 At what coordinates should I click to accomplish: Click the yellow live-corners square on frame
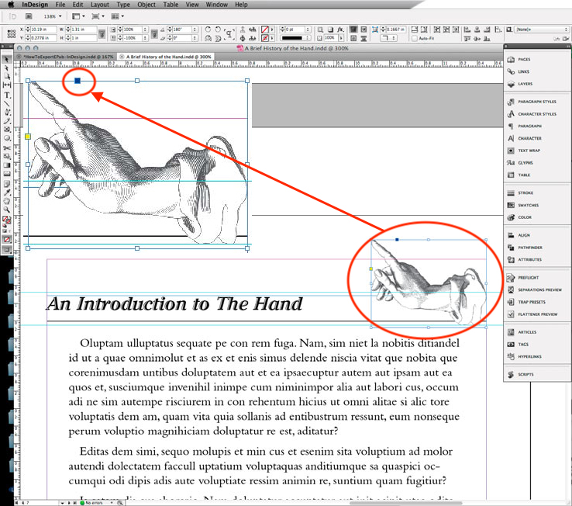point(28,137)
